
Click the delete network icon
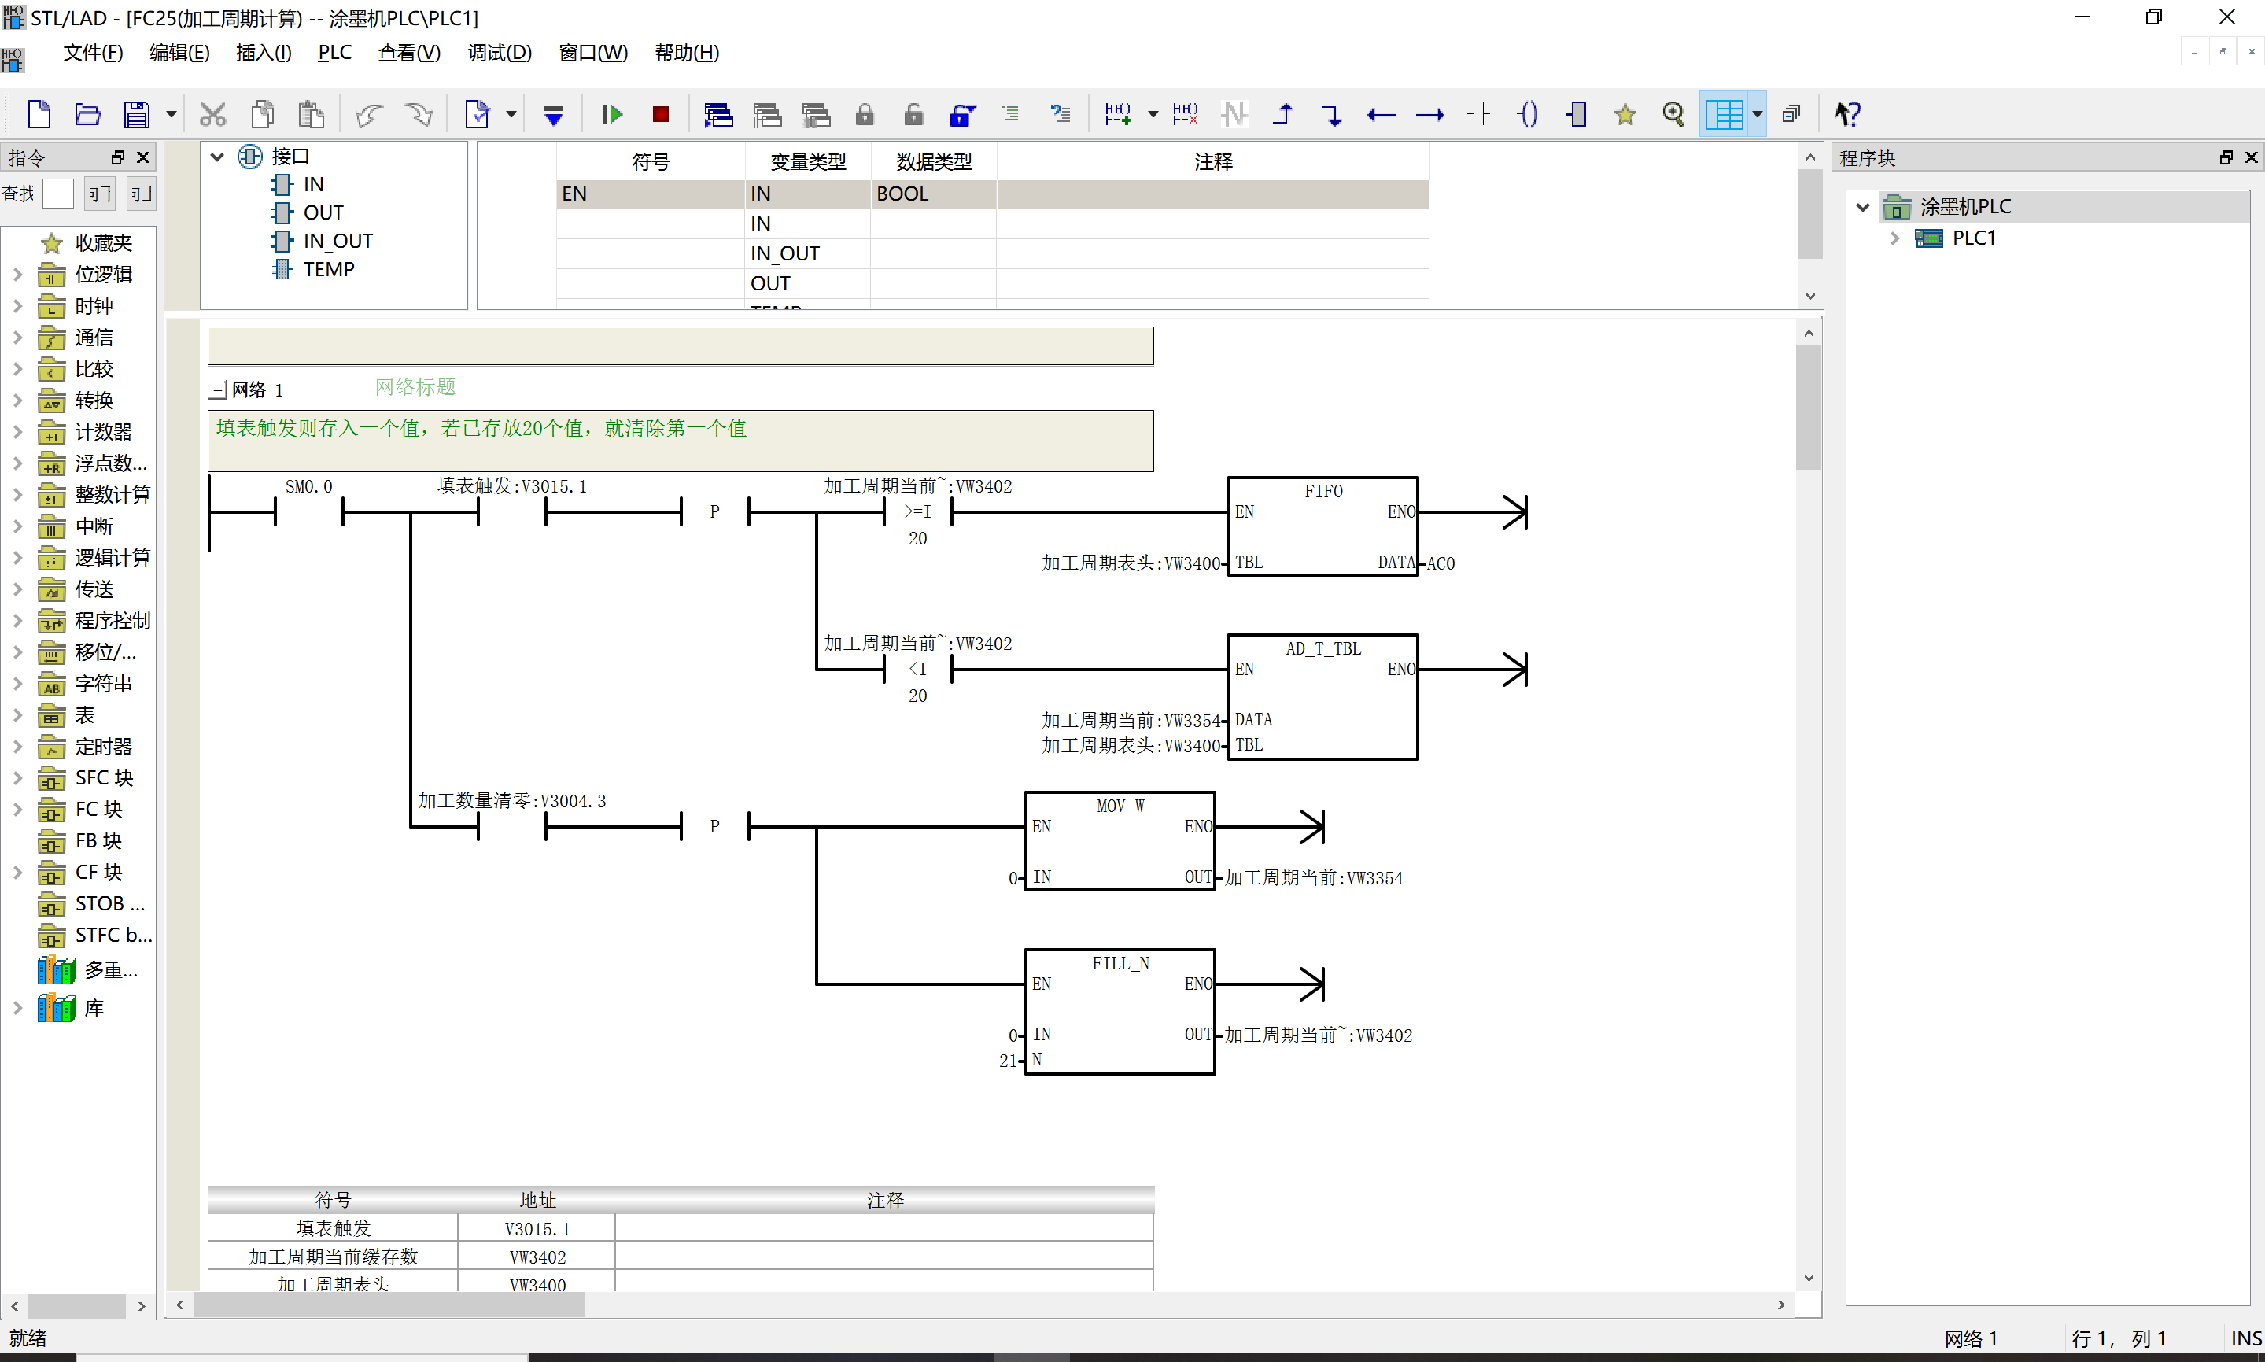[1186, 115]
